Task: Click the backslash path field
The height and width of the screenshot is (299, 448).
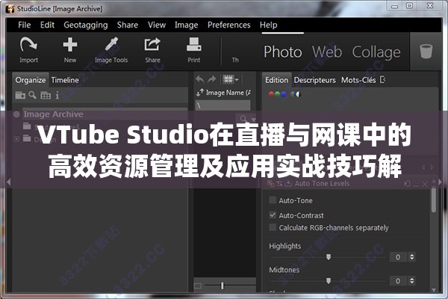Action: [223, 105]
